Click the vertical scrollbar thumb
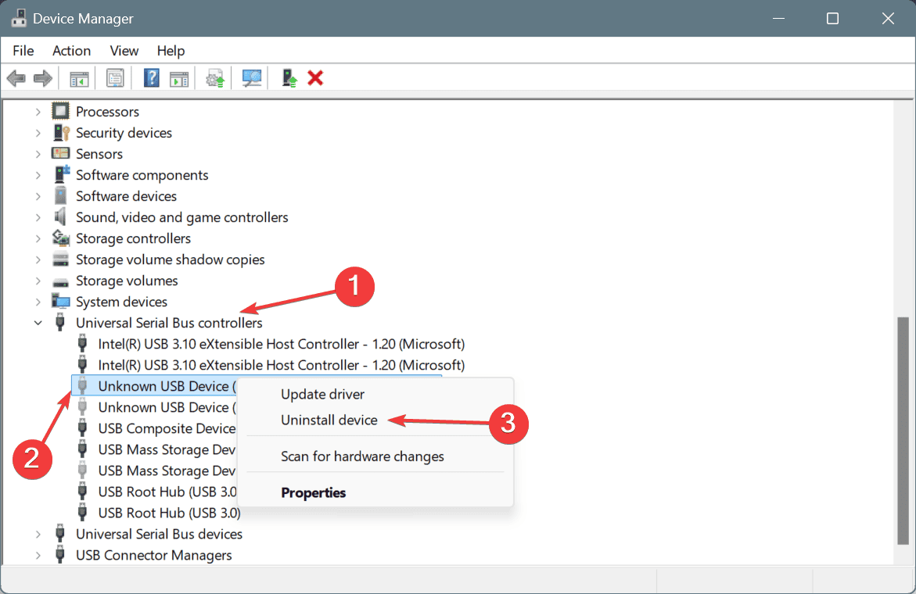Screen dimensions: 916x594 pyautogui.click(x=903, y=431)
